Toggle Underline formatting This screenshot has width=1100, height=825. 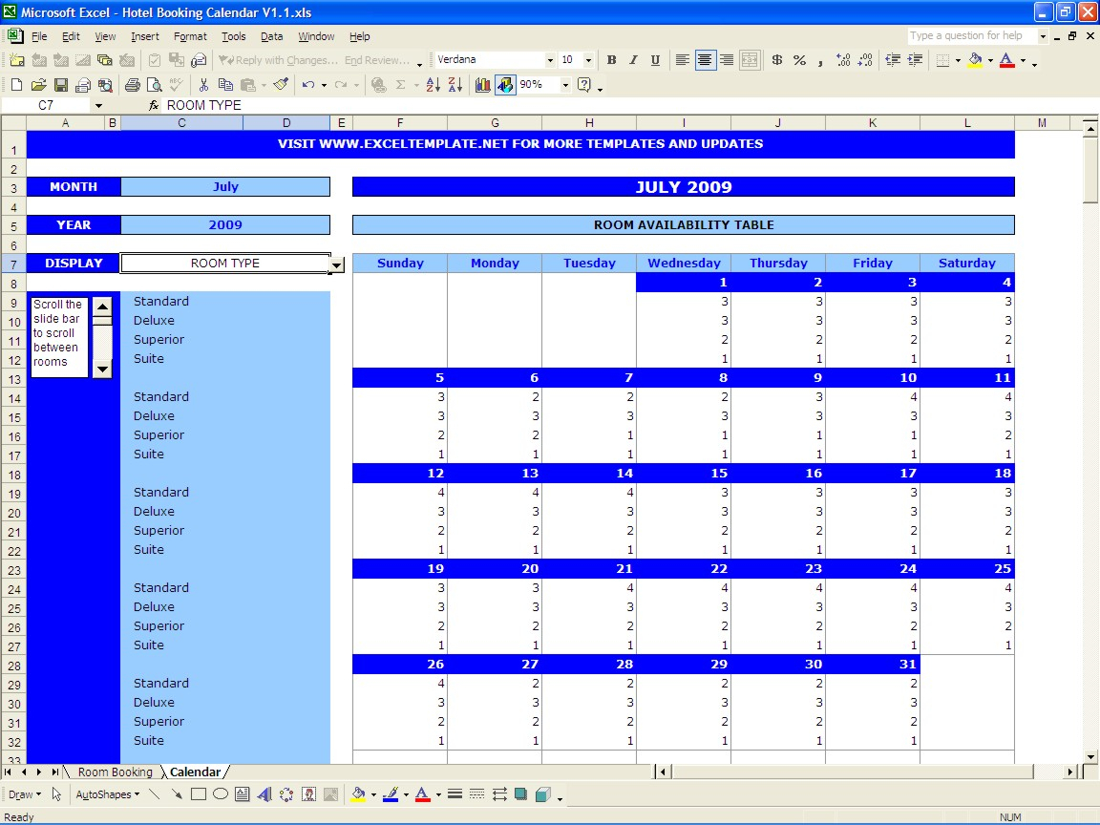pyautogui.click(x=655, y=60)
